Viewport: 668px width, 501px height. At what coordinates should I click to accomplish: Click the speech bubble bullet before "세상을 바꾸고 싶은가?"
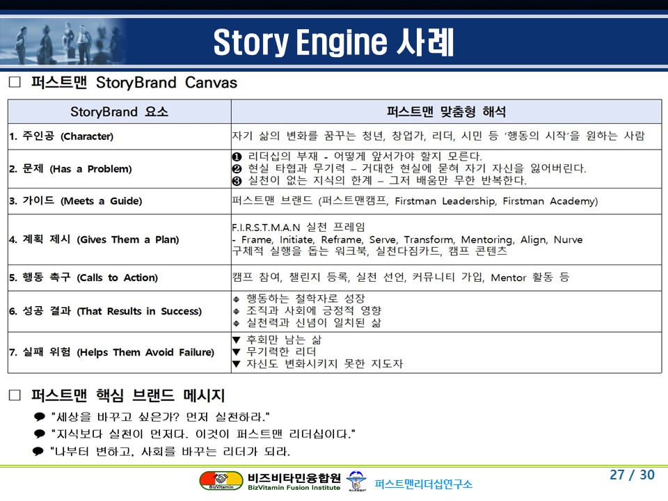click(x=39, y=416)
